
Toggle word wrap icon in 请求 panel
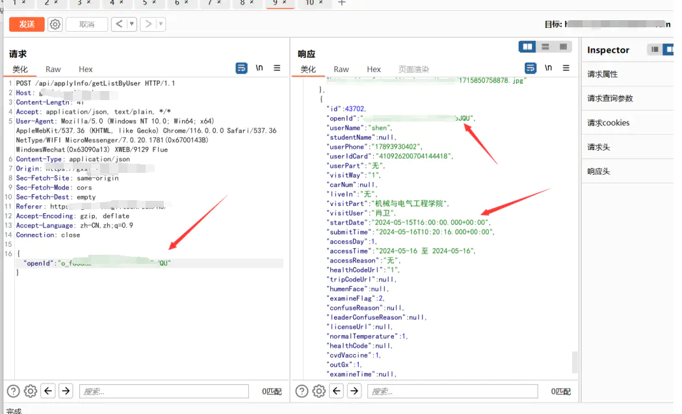pos(241,68)
